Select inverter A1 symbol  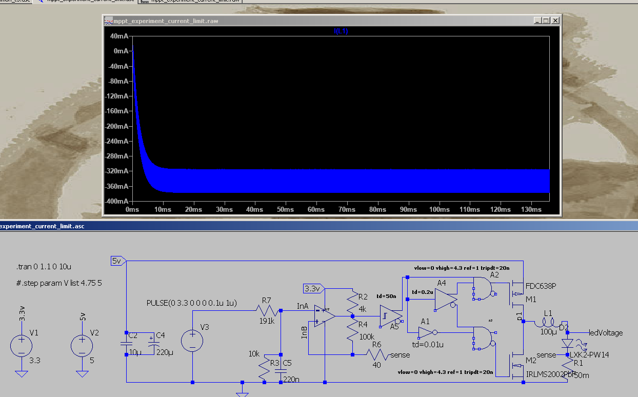[429, 333]
